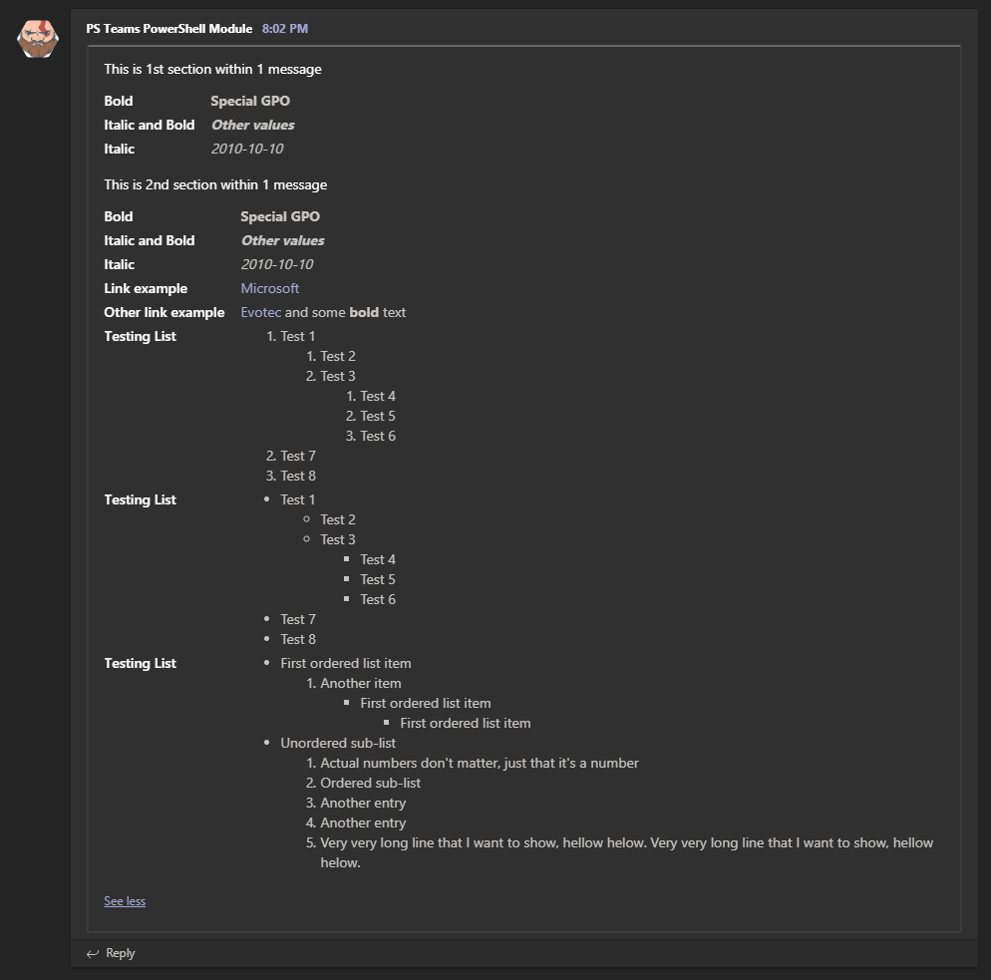
Task: Click numbered list item 'Test 7'
Action: click(298, 456)
